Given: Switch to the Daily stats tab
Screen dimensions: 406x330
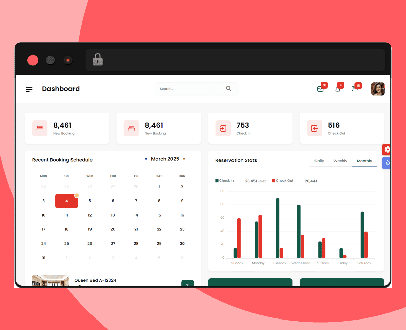Looking at the screenshot, I should coord(319,161).
